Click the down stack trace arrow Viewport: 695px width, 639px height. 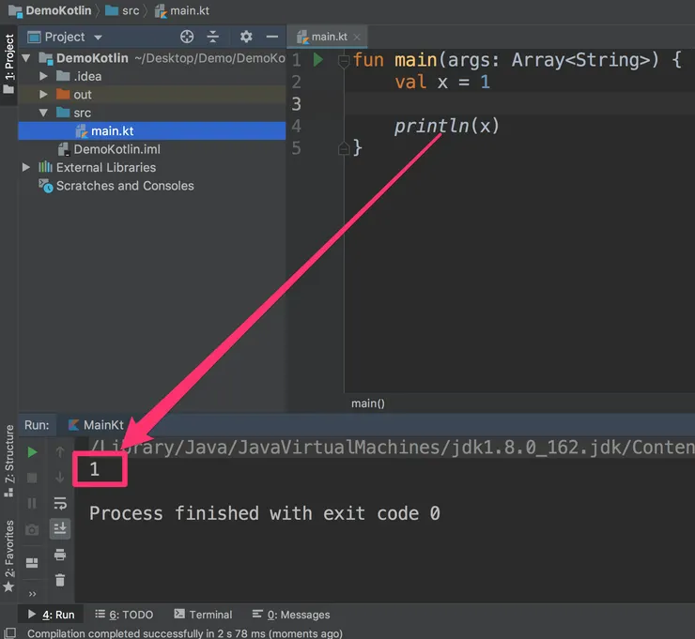[60, 478]
